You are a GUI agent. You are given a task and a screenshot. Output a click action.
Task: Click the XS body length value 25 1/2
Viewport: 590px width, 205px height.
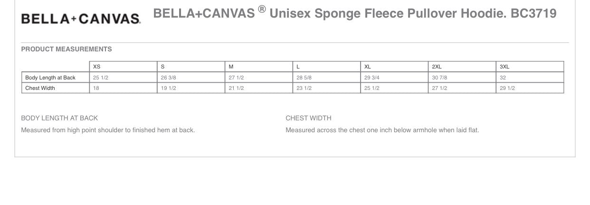(100, 78)
